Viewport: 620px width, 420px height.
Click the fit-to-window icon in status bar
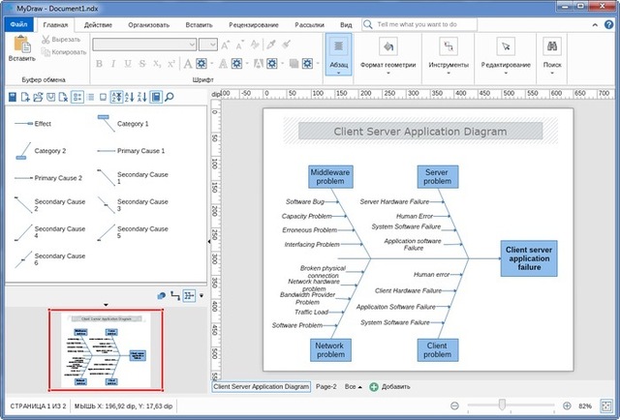click(x=607, y=405)
